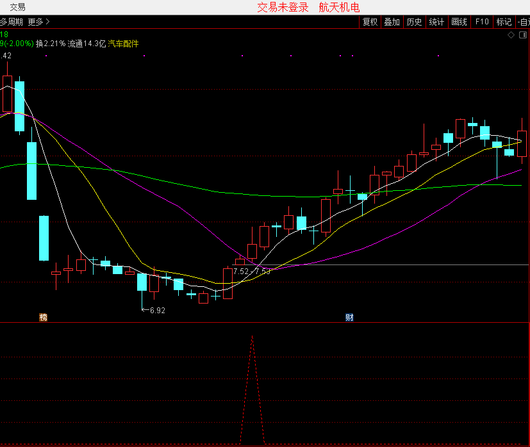Click the 财 financial event marker icon

349,317
